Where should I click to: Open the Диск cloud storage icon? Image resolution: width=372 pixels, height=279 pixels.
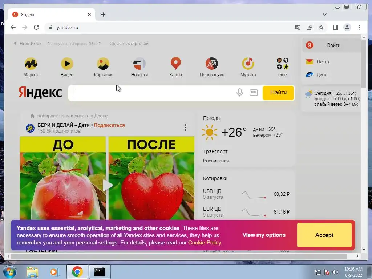click(x=310, y=75)
